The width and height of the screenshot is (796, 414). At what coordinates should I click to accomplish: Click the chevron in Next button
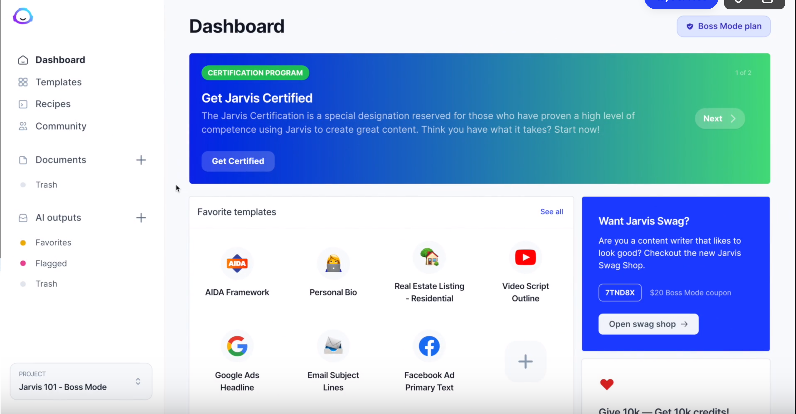tap(733, 118)
